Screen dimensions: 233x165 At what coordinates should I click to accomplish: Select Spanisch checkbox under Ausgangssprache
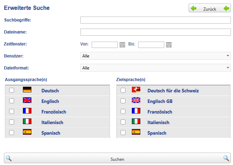(12, 133)
